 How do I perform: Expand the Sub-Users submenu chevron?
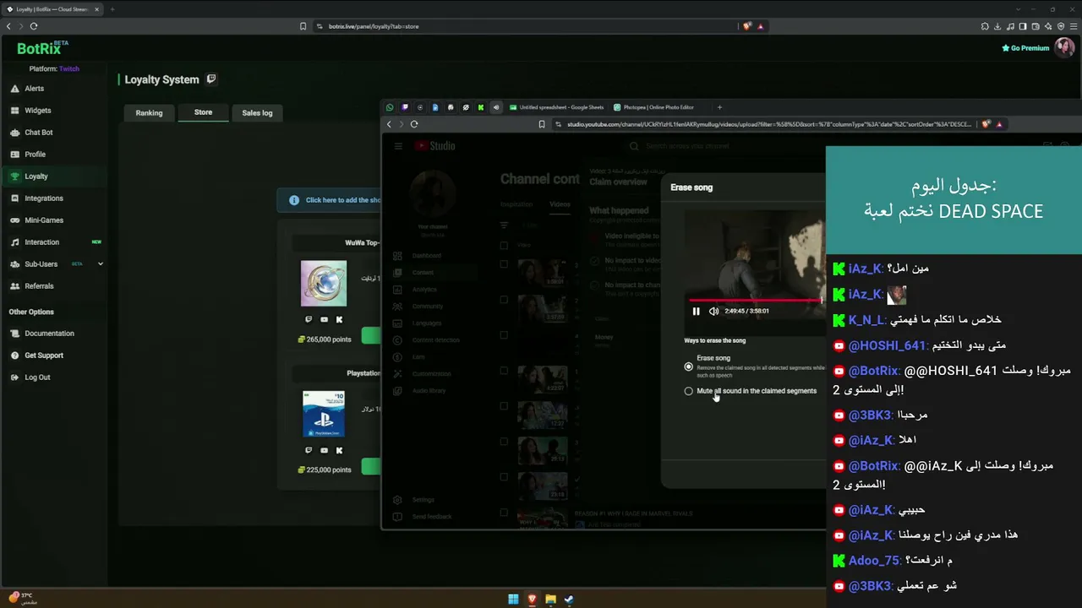click(x=101, y=264)
